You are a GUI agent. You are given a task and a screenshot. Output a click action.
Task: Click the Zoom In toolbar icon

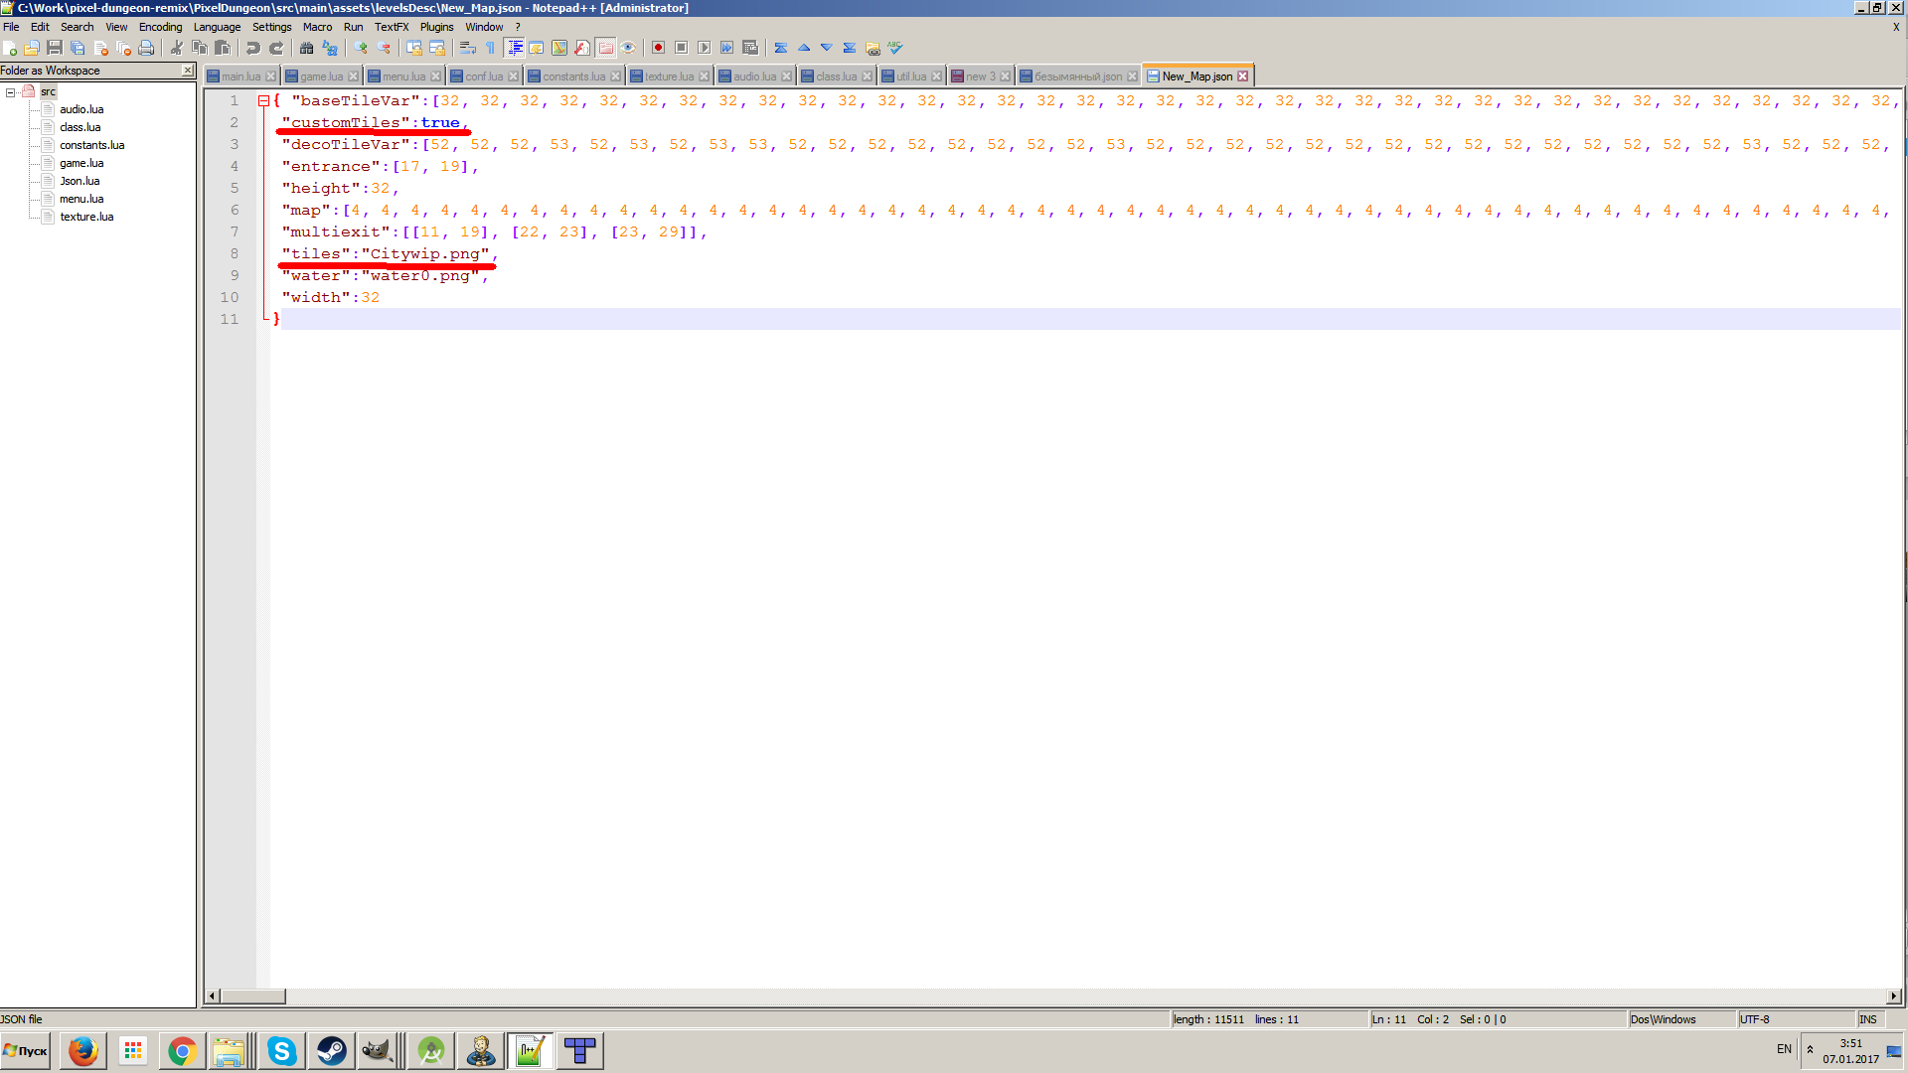pos(361,48)
